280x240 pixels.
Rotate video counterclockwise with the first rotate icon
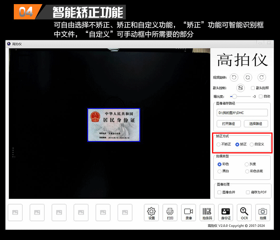(x=234, y=77)
